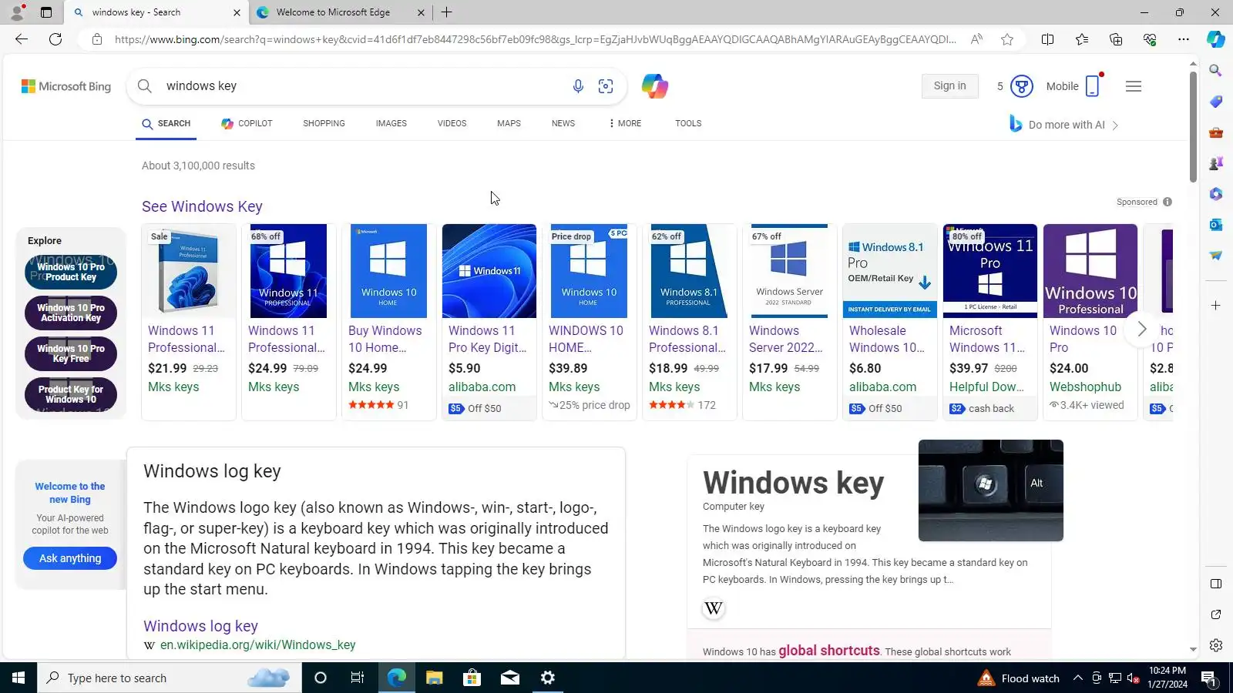Open Copilot sidebar icon in Edge
1233x693 pixels.
tap(1216, 39)
